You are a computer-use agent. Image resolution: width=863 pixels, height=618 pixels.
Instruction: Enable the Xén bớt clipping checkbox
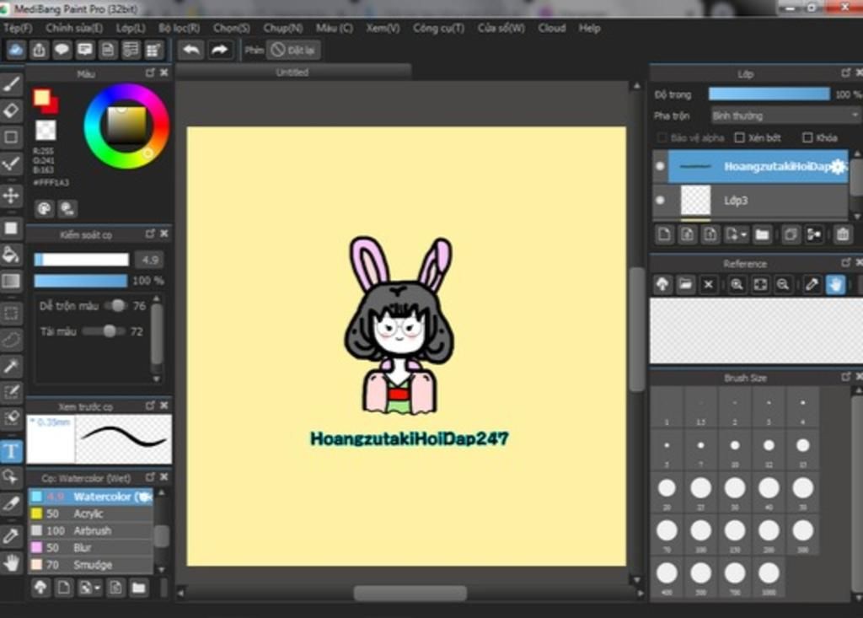tap(740, 137)
